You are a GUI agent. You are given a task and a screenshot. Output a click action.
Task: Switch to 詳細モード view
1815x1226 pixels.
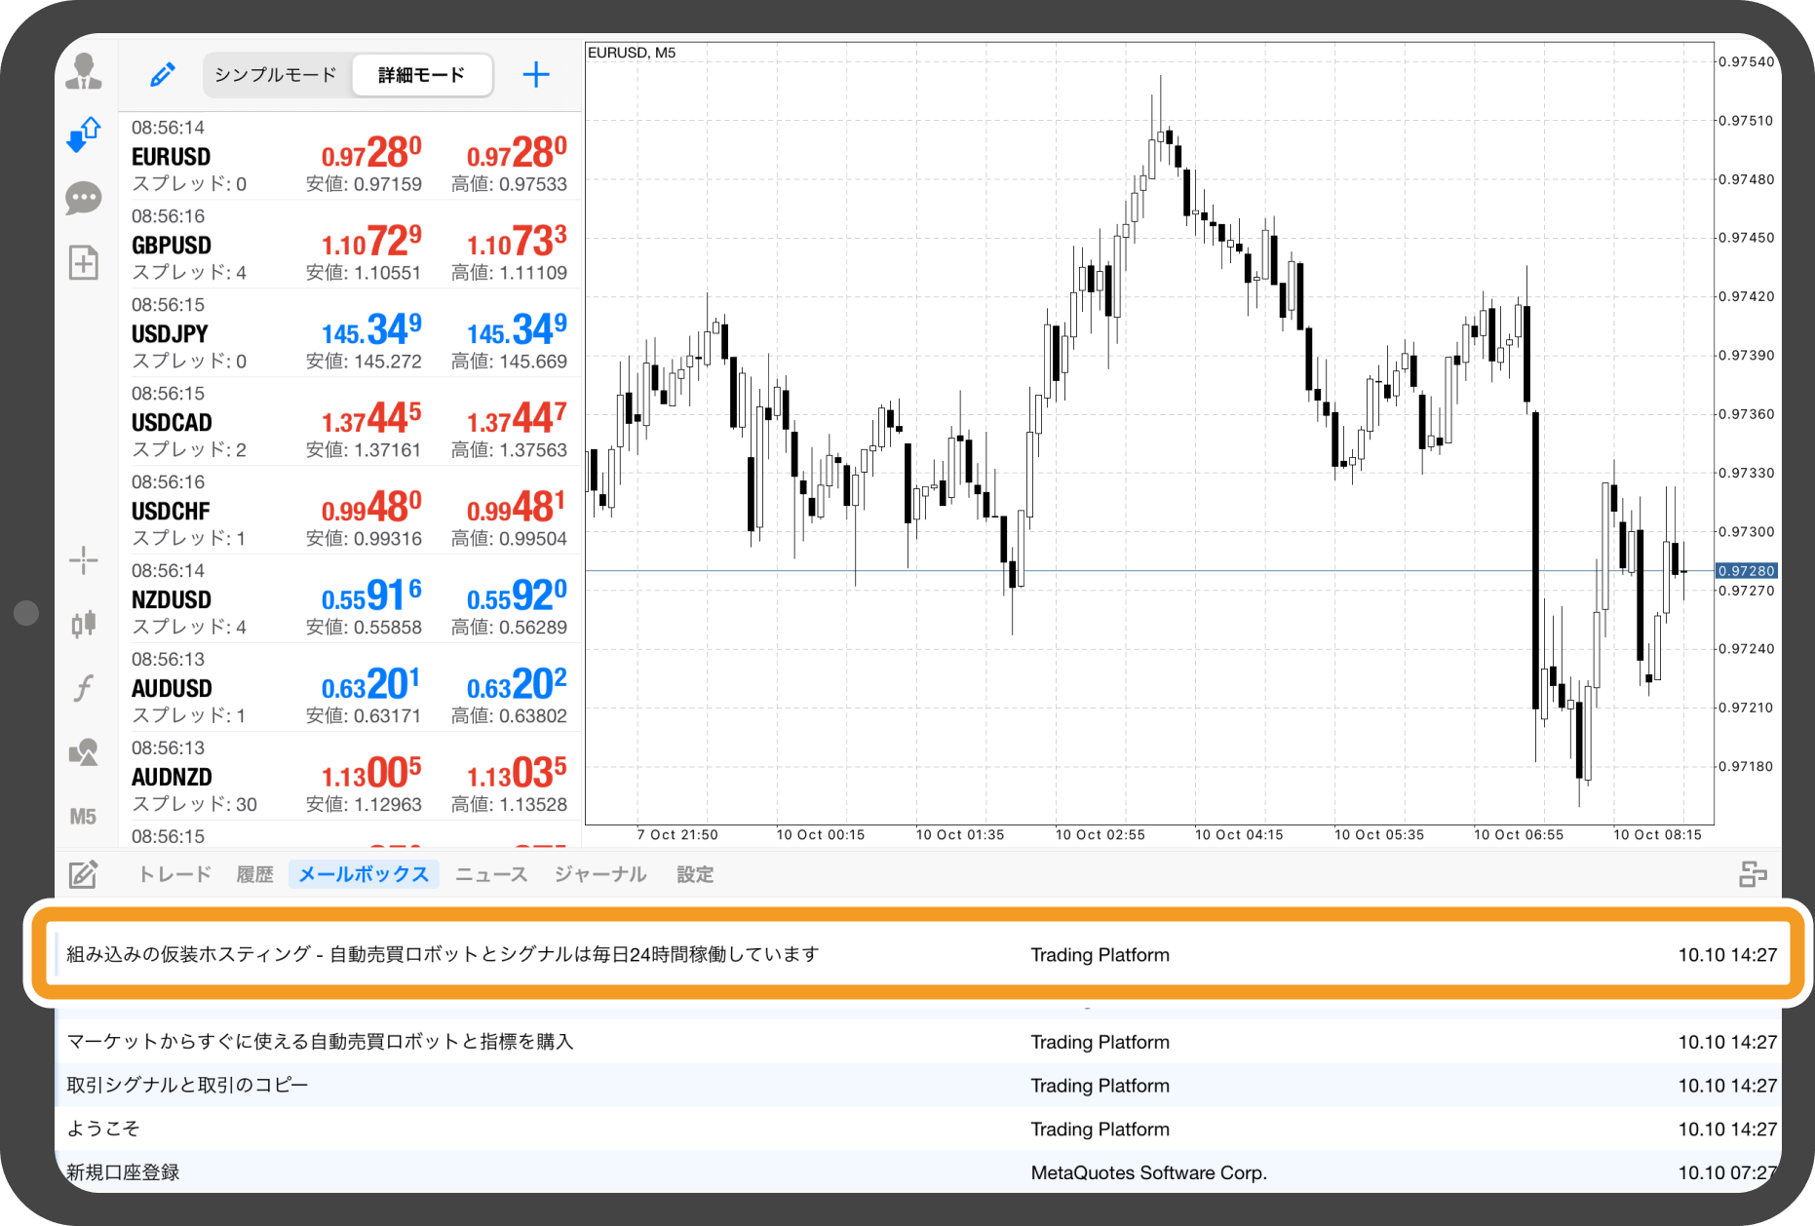(421, 75)
